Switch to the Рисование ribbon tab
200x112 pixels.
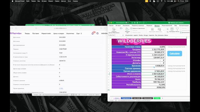click(x=126, y=26)
